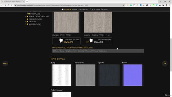Open the browser home page

point(12,5)
